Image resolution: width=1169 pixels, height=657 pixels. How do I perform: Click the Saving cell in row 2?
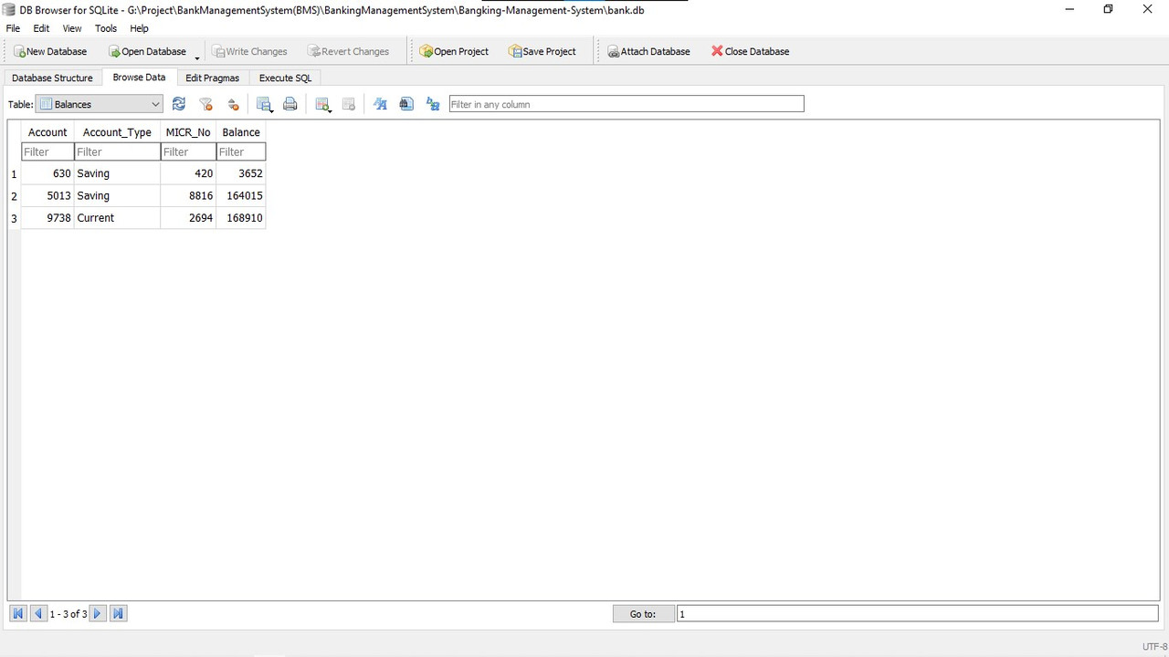tap(117, 195)
